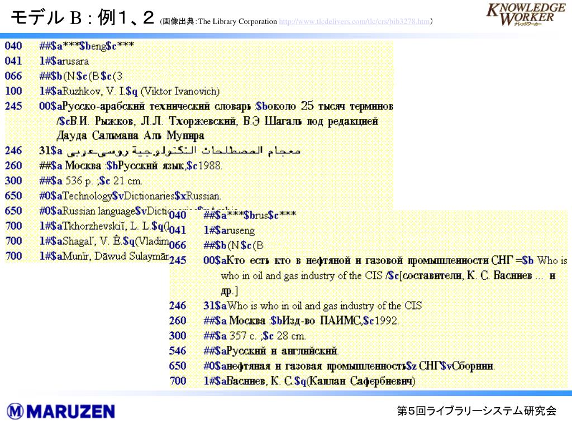
Task: Click the title 'Русско-арабский технический словарь'
Action: coord(156,106)
